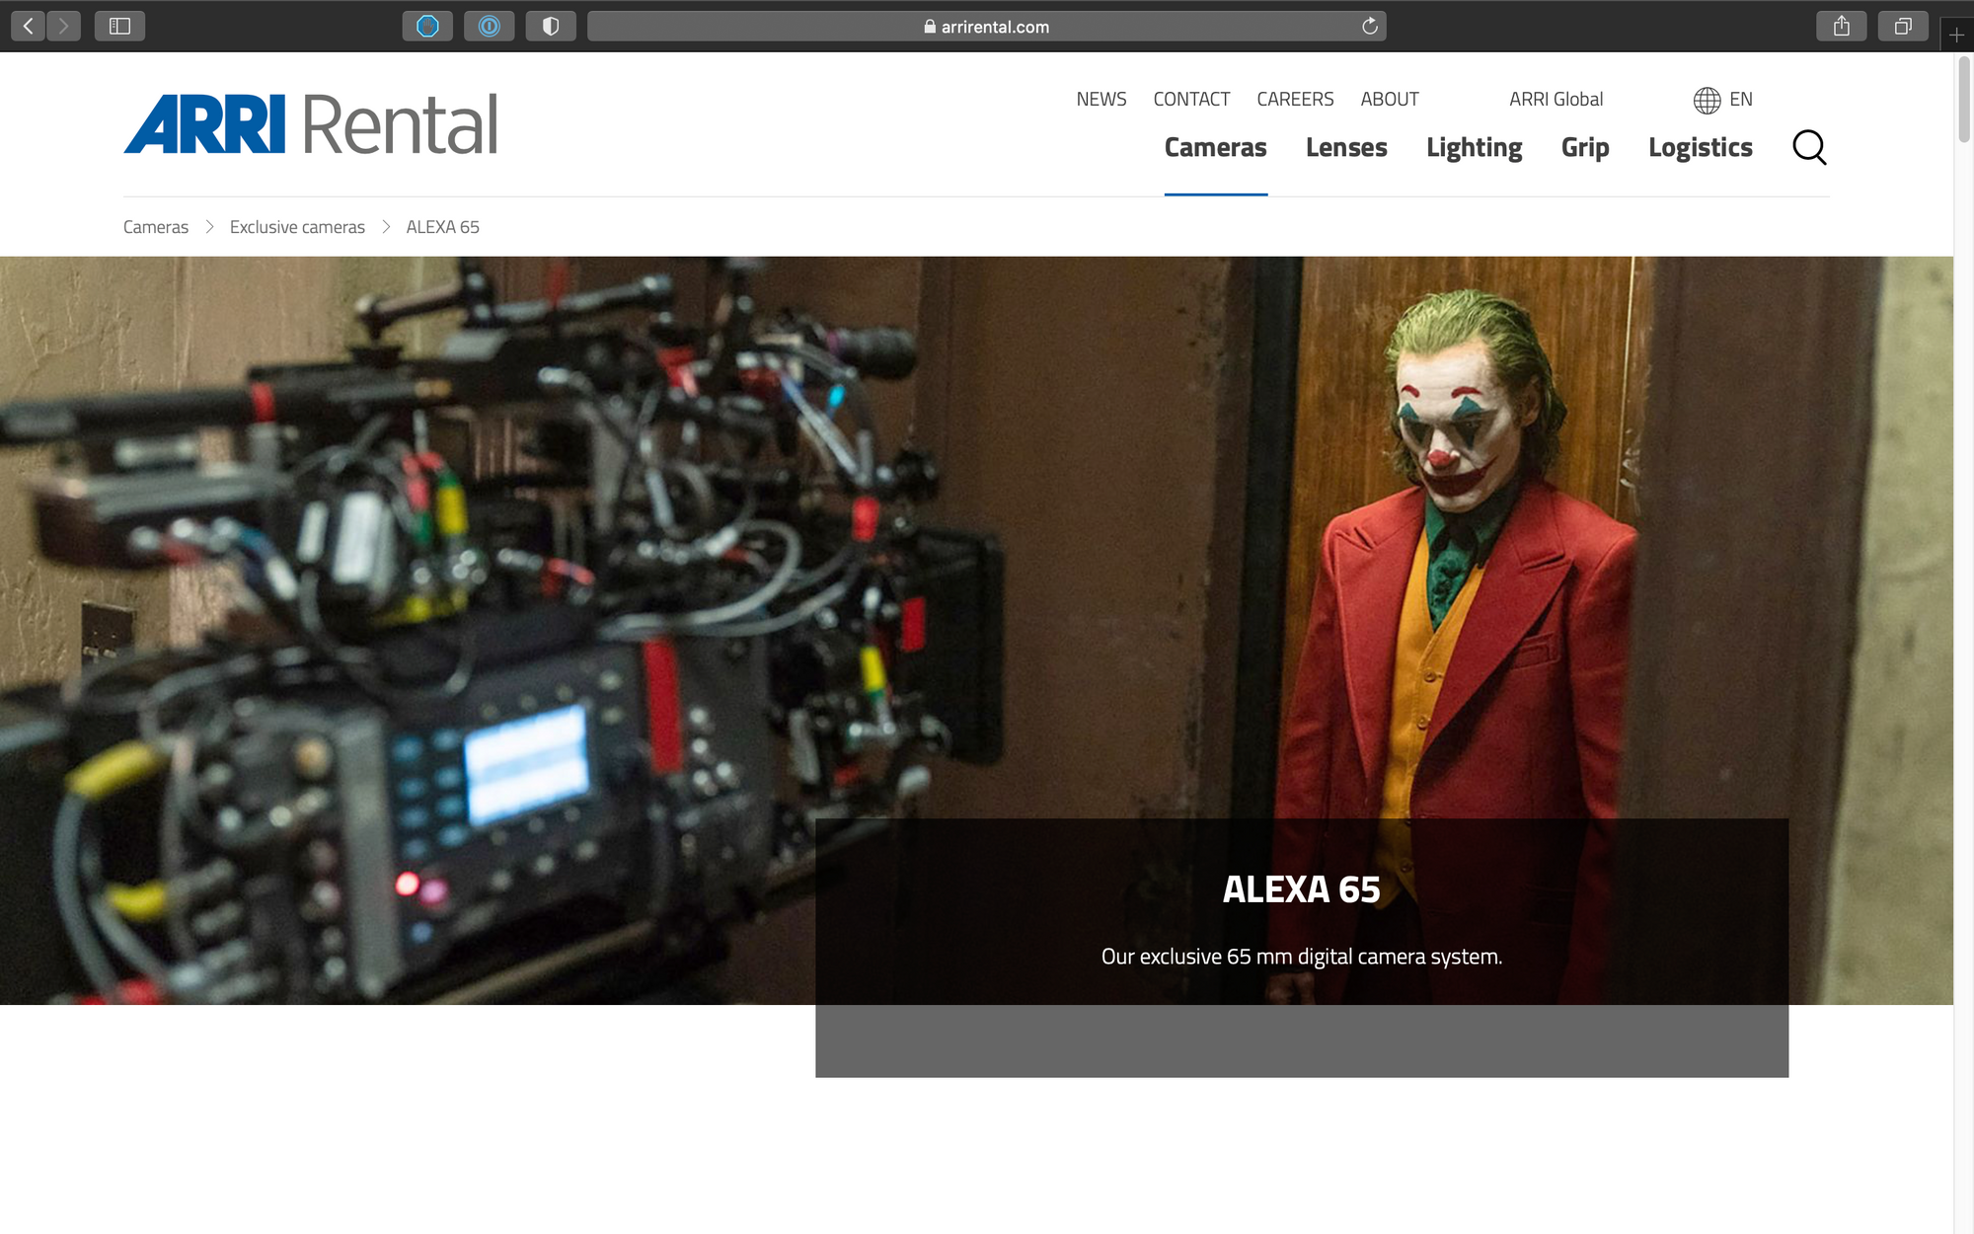Open the Share menu icon

point(1842,27)
